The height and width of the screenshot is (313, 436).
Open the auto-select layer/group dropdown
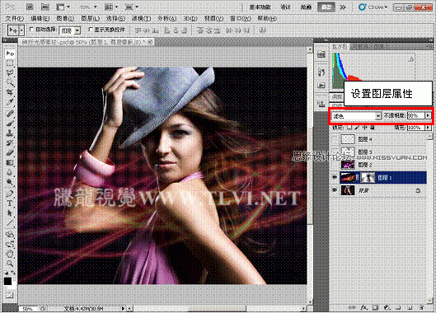tap(70, 30)
